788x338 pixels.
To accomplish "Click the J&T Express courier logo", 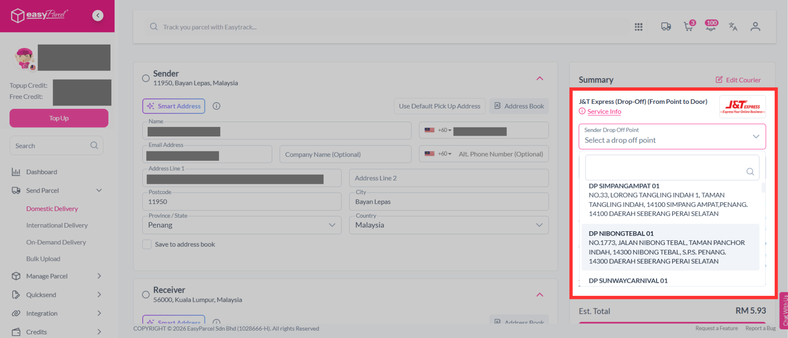I will [743, 107].
